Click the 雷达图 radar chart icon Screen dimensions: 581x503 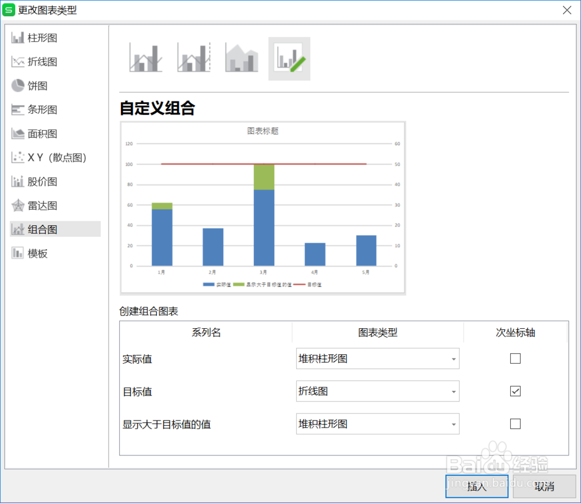click(18, 206)
